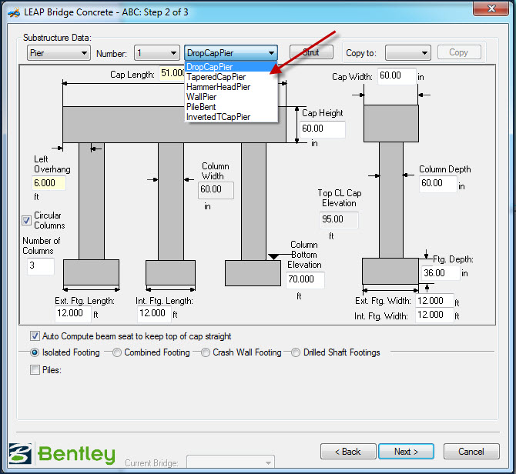This screenshot has height=474, width=516.
Task: Open the Copy to dropdown
Action: tap(408, 53)
